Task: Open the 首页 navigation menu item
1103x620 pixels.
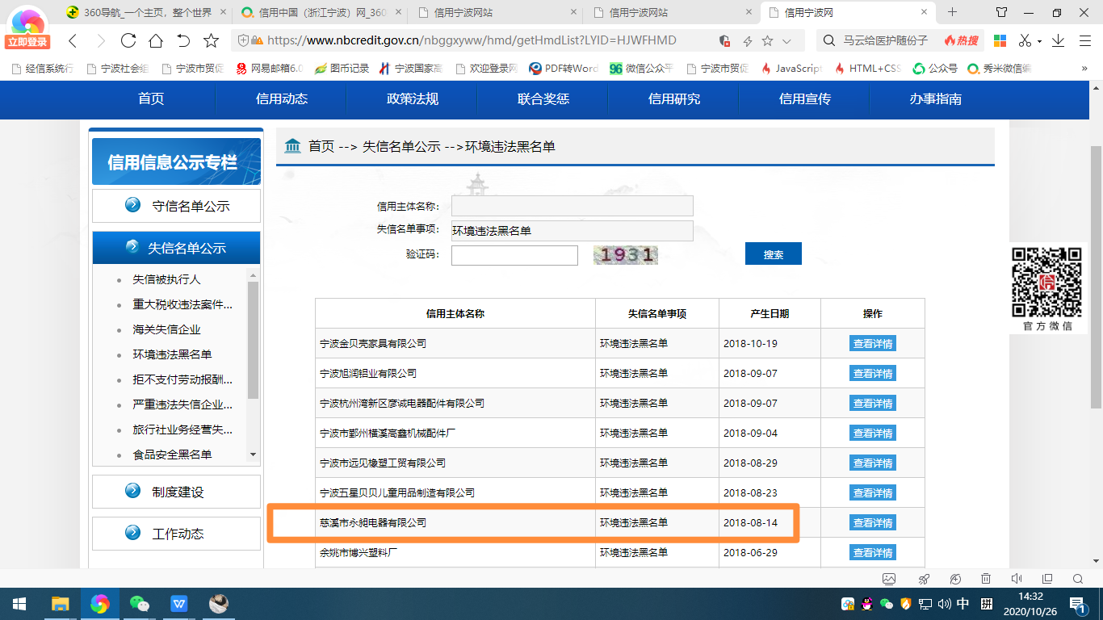Action: pyautogui.click(x=151, y=99)
